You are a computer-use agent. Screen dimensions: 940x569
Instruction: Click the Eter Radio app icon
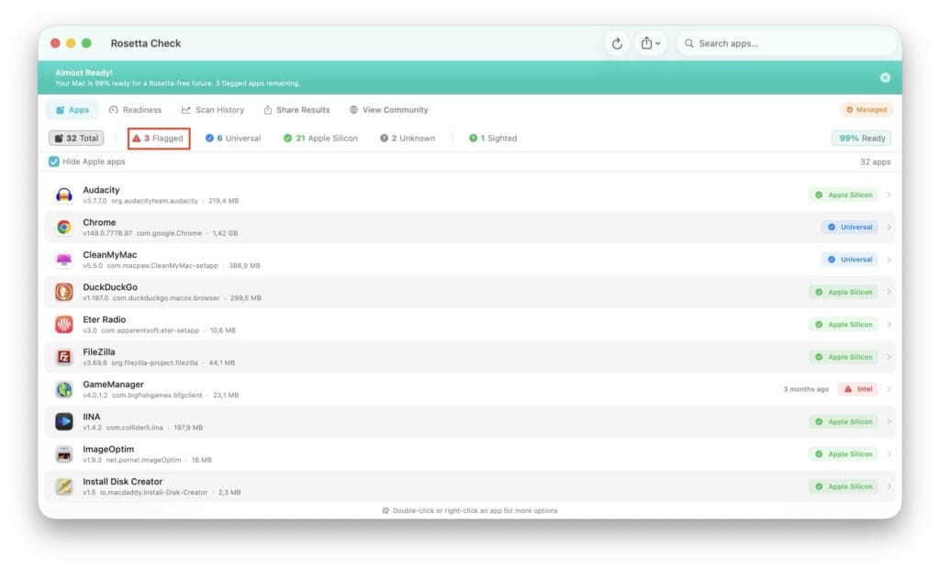click(x=64, y=324)
